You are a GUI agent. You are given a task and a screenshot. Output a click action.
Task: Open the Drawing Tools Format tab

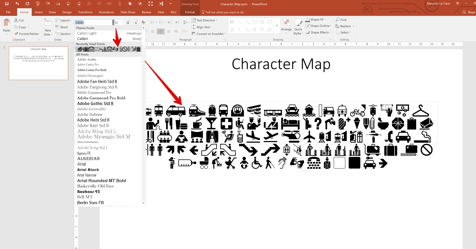pyautogui.click(x=190, y=12)
